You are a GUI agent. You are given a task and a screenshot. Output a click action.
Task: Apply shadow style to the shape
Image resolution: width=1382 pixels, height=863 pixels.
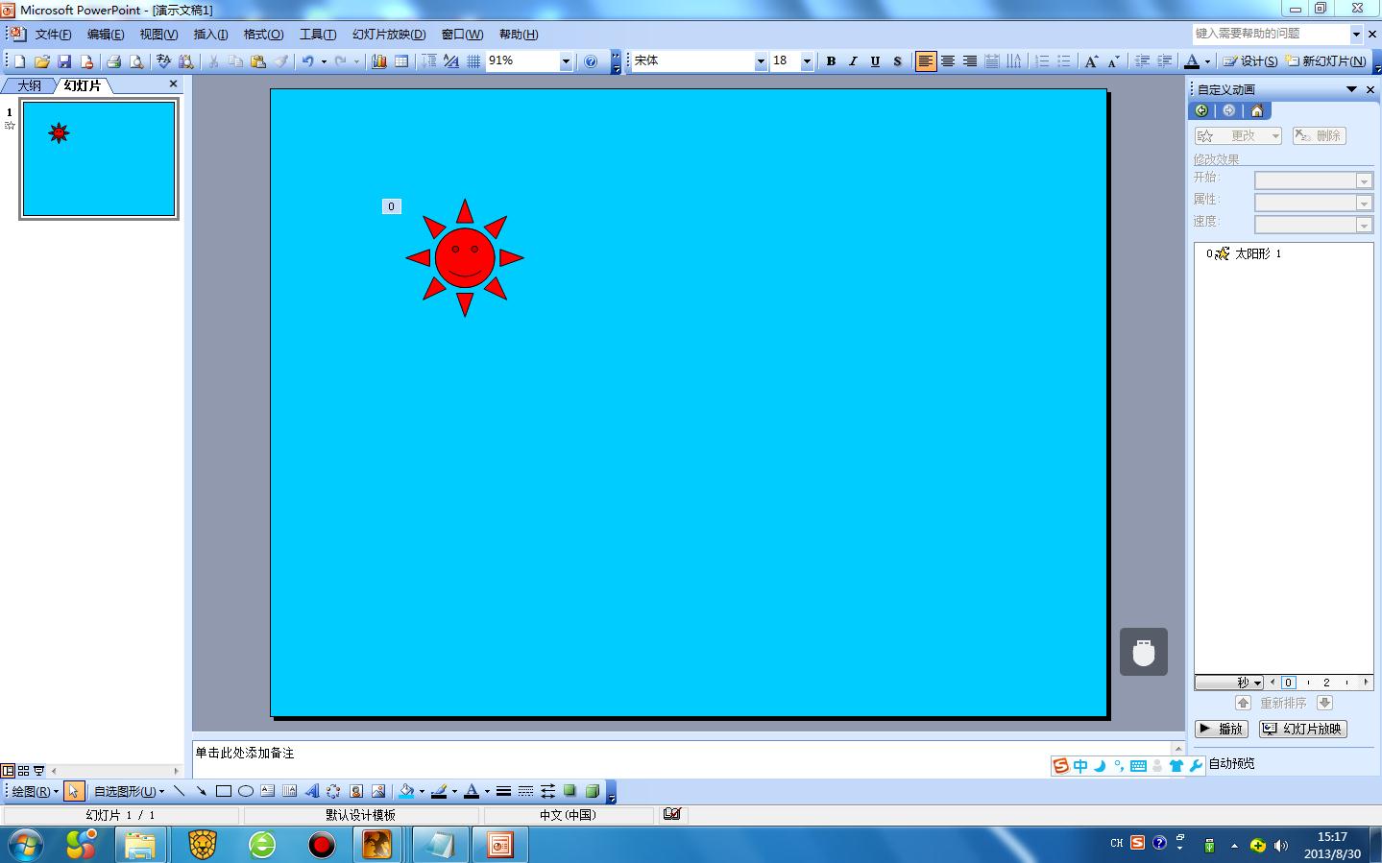click(x=570, y=791)
